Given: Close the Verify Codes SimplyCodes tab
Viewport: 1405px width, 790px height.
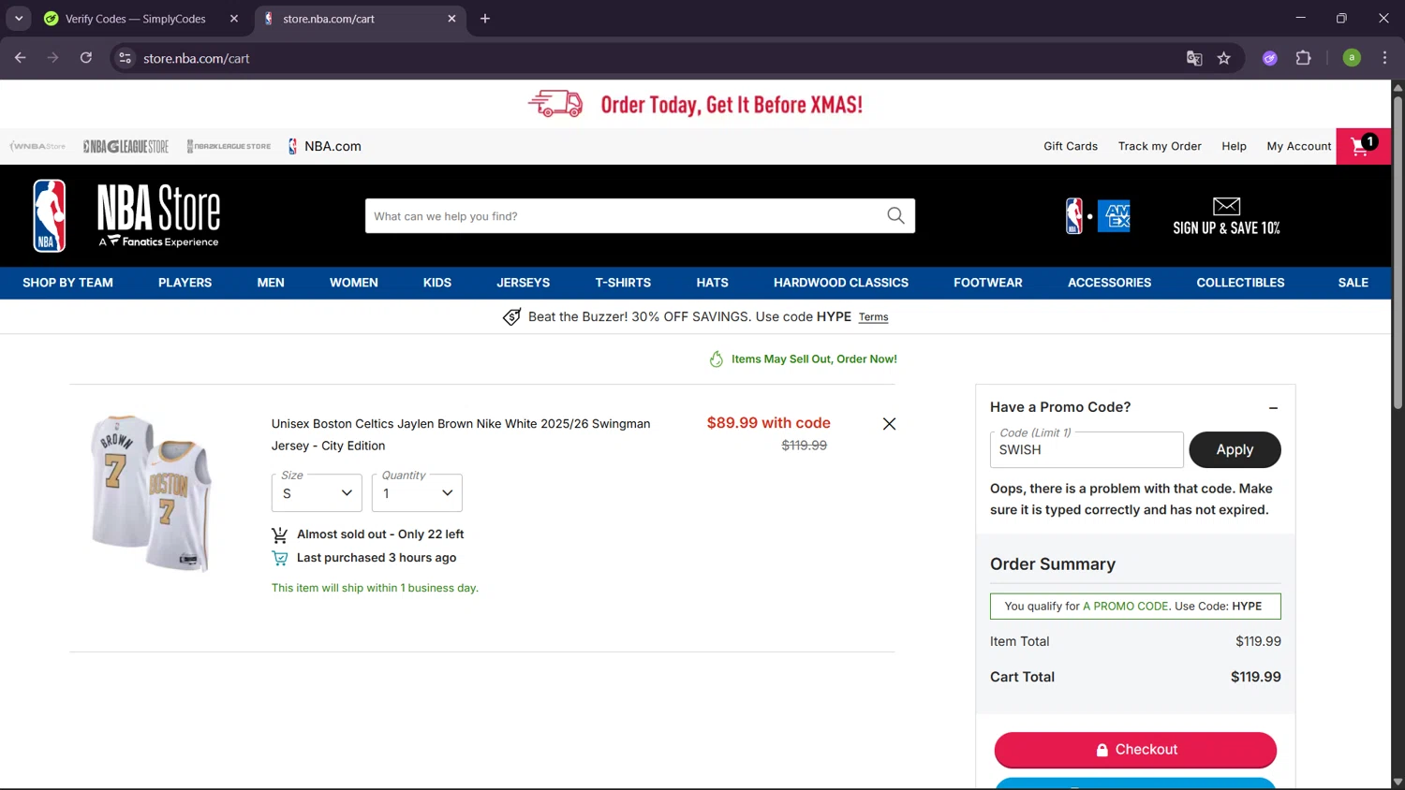Looking at the screenshot, I should (234, 19).
